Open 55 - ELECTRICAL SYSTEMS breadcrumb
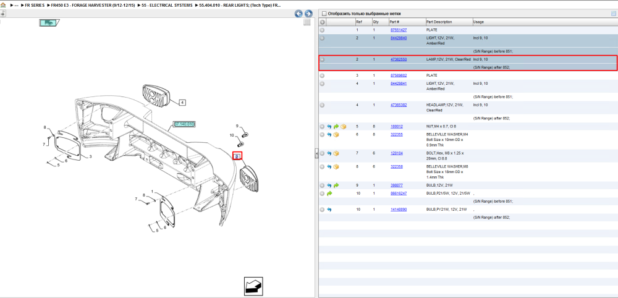The width and height of the screenshot is (618, 298). [167, 5]
